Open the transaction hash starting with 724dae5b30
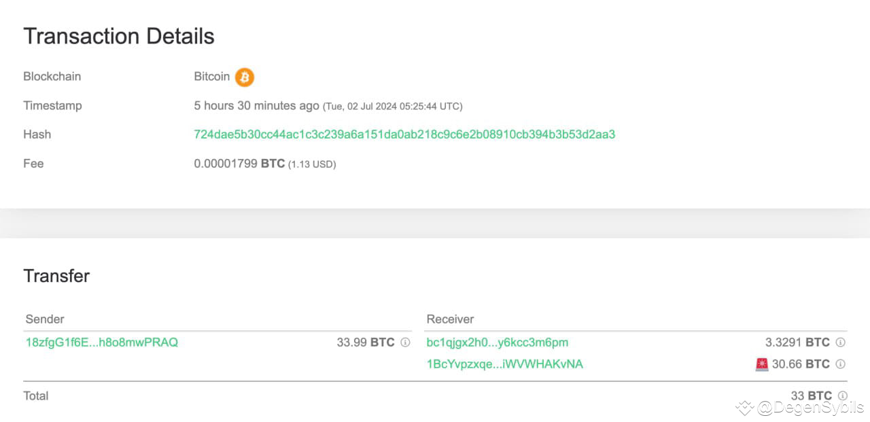This screenshot has width=870, height=422. pyautogui.click(x=404, y=134)
